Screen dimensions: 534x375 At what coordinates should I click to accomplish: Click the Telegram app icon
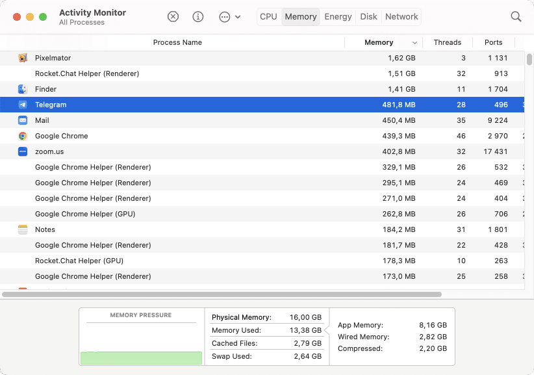point(23,105)
